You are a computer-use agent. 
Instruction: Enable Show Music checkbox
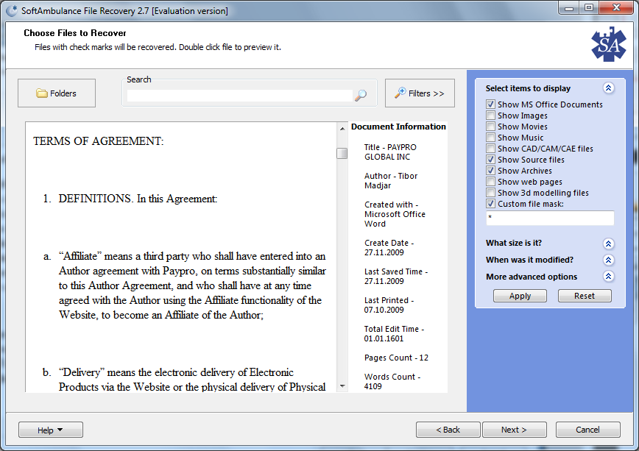tap(490, 138)
